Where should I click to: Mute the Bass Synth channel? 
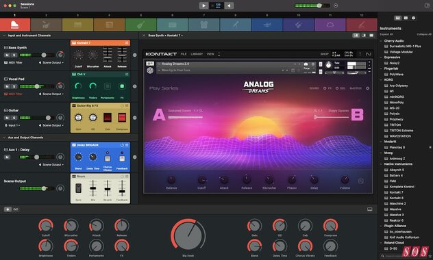coord(7,55)
